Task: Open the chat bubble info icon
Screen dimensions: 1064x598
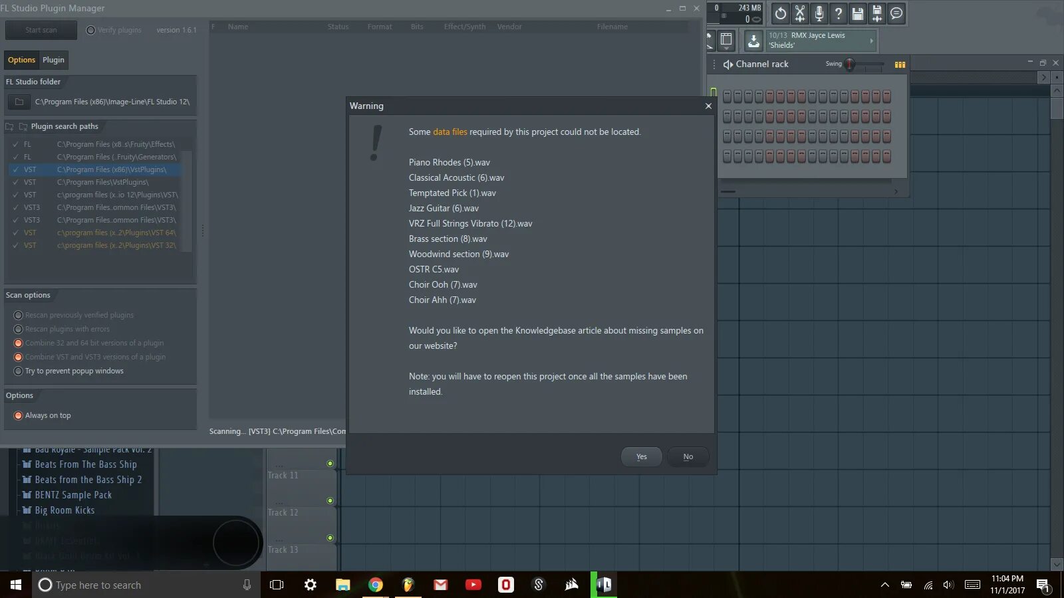Action: click(x=896, y=13)
